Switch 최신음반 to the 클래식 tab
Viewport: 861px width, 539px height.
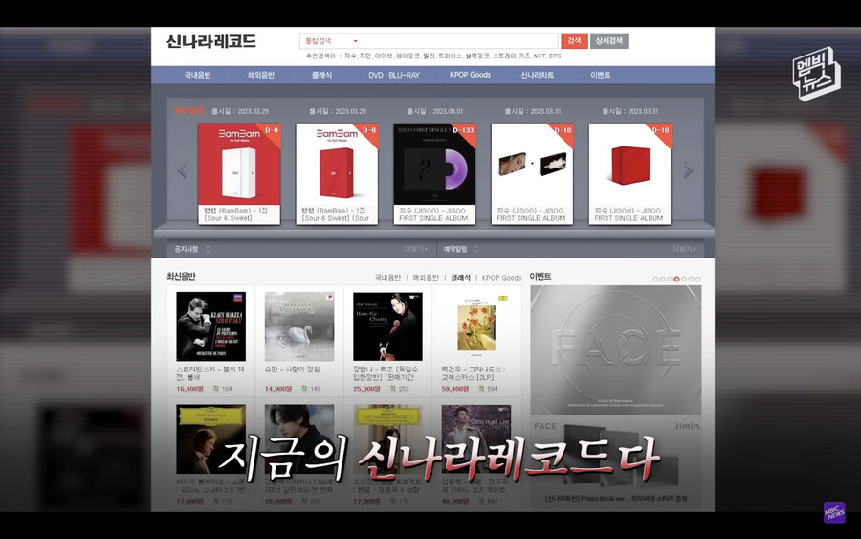tap(461, 278)
